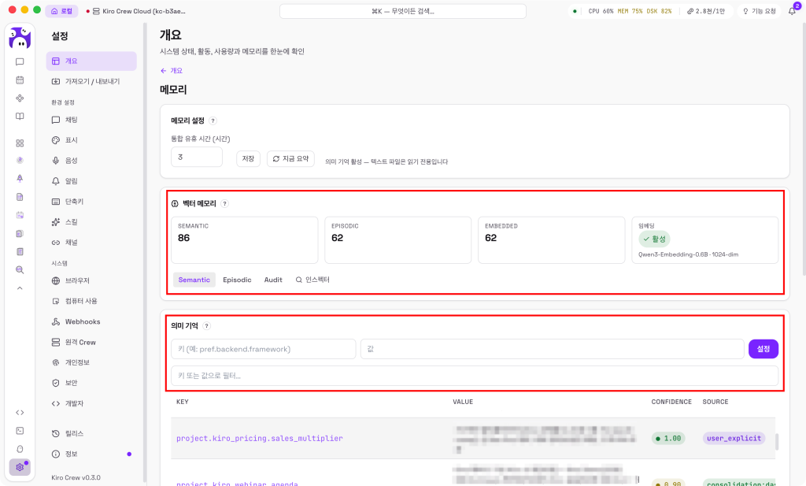This screenshot has height=486, width=806.
Task: Click 기능 요청 button
Action: 760,11
